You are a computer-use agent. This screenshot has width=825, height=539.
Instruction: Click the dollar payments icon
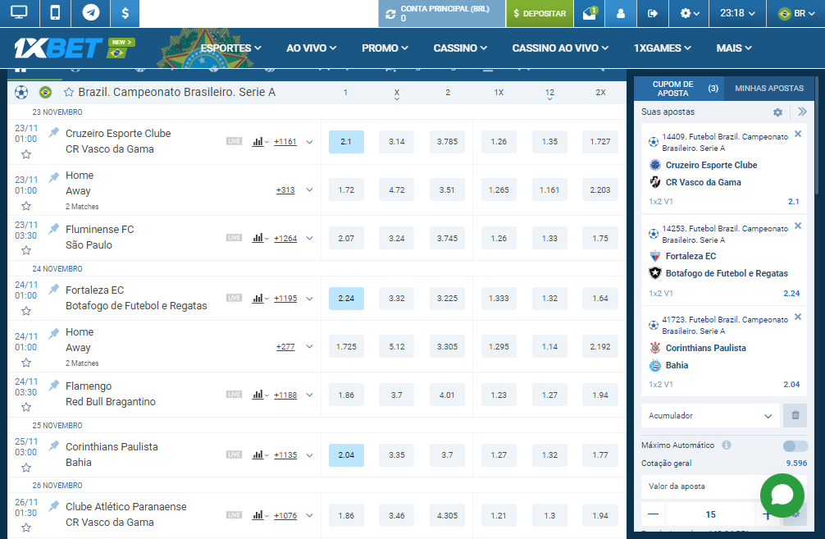click(125, 13)
